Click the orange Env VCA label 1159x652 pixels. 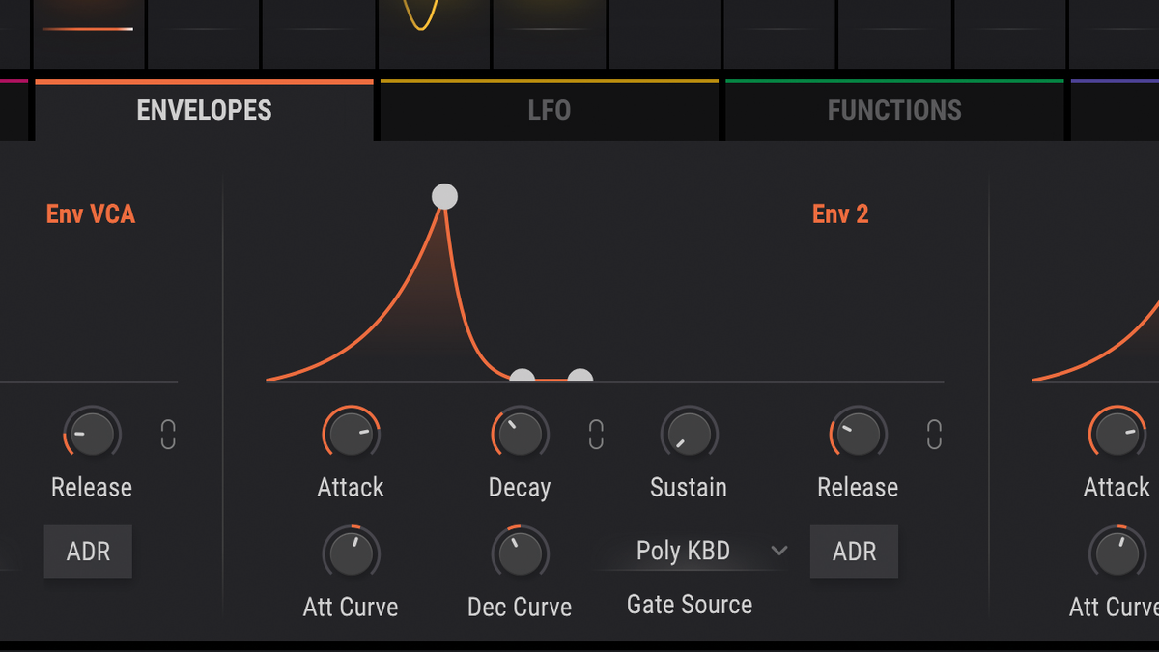[x=92, y=213]
